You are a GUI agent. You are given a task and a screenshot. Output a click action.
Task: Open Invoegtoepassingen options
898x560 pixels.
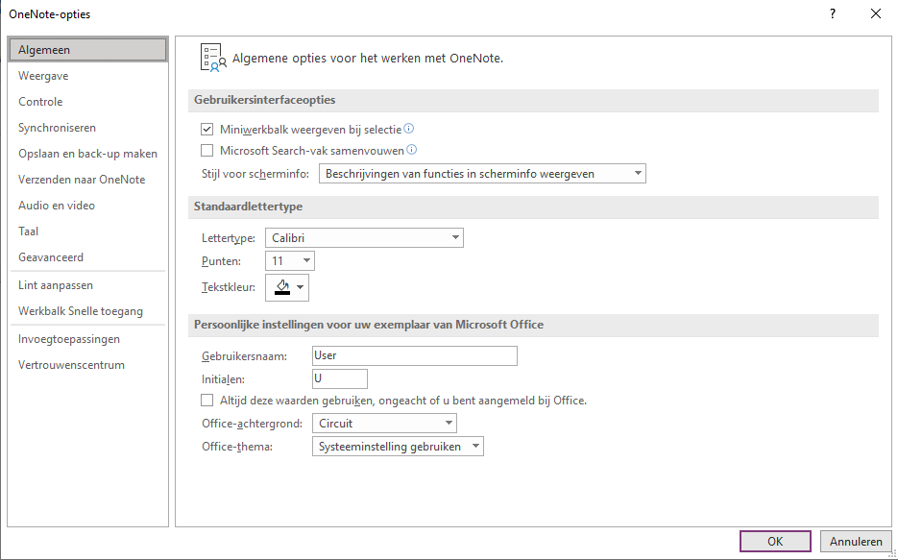(87, 339)
